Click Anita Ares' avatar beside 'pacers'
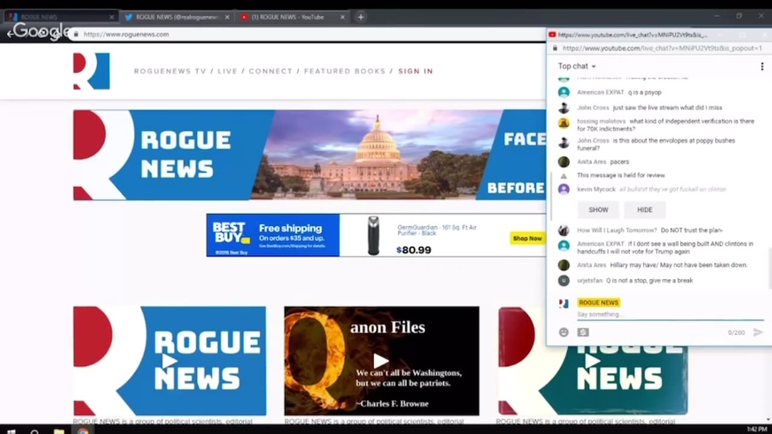The width and height of the screenshot is (772, 434). [x=563, y=162]
